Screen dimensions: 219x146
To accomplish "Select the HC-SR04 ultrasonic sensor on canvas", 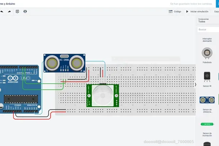I will 64,63.
